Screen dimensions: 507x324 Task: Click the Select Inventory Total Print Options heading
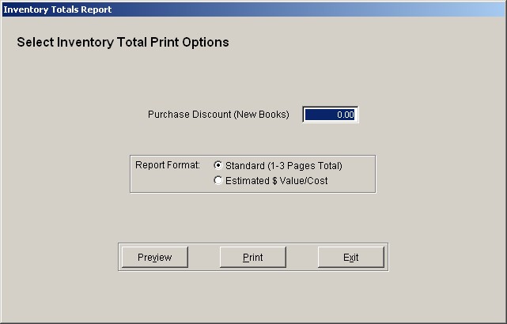123,43
